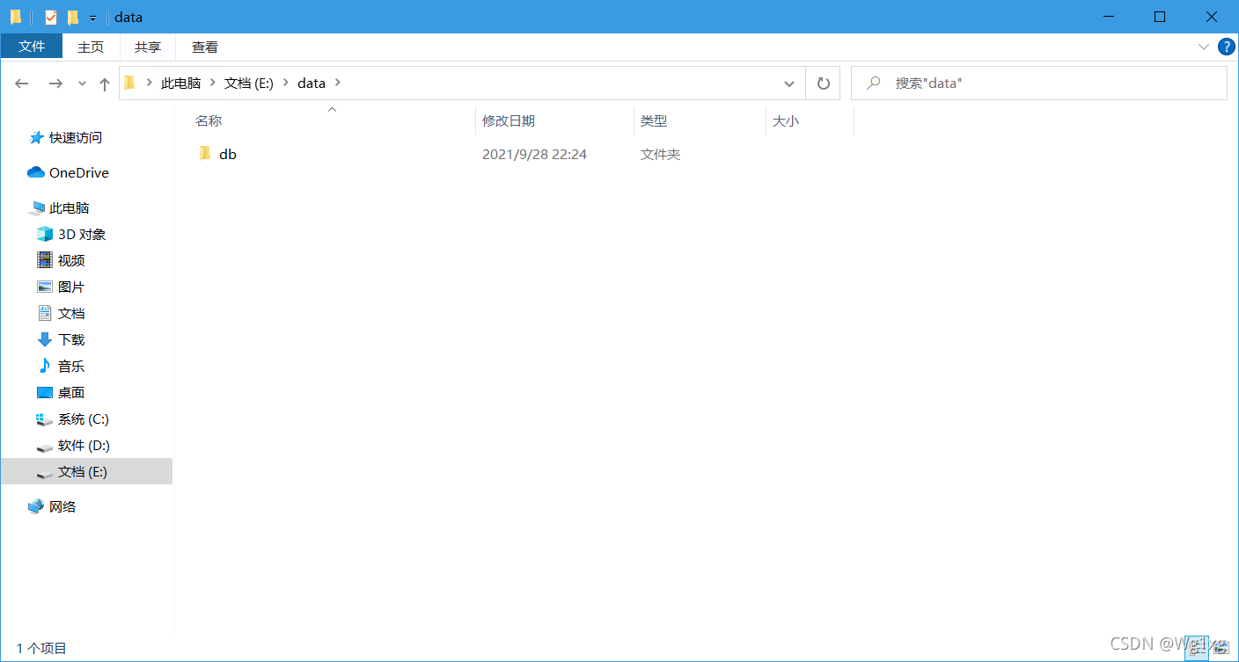Click the 快速访问 star icon
The height and width of the screenshot is (662, 1239).
(x=36, y=137)
